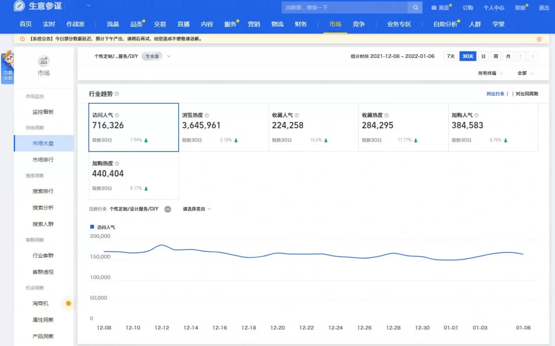The height and width of the screenshot is (346, 555).
Task: Open 市场排行 in the sidebar
Action: tap(43, 160)
